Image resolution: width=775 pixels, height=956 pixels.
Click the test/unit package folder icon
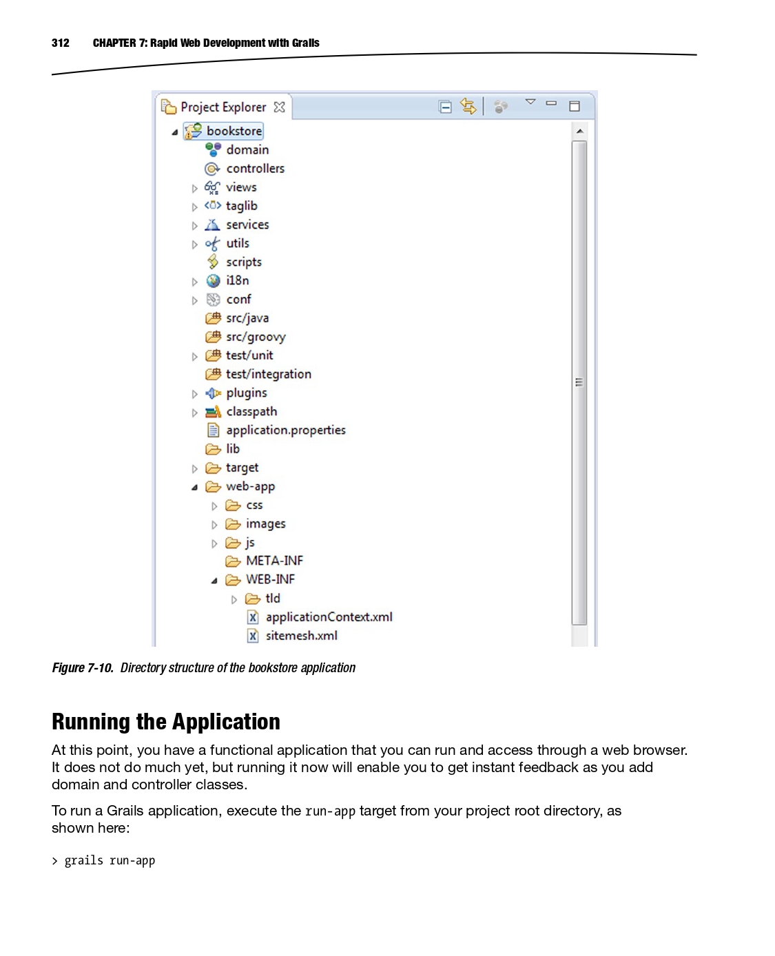(213, 355)
